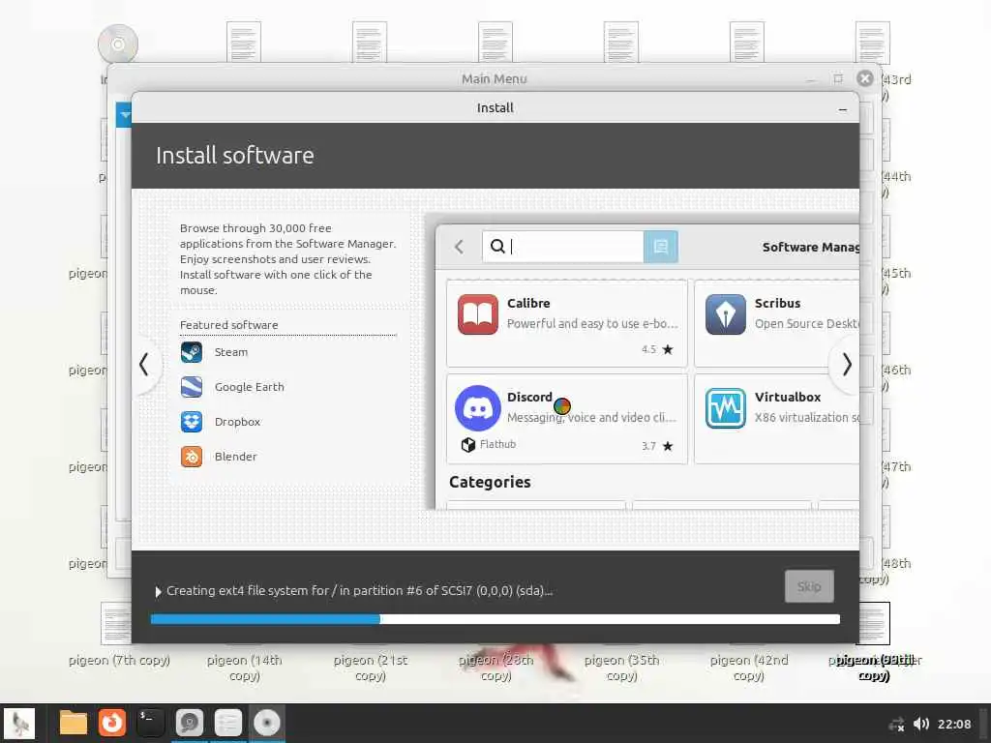Click the Calibre title in app card
Screen dimensions: 991x743
[x=528, y=303]
